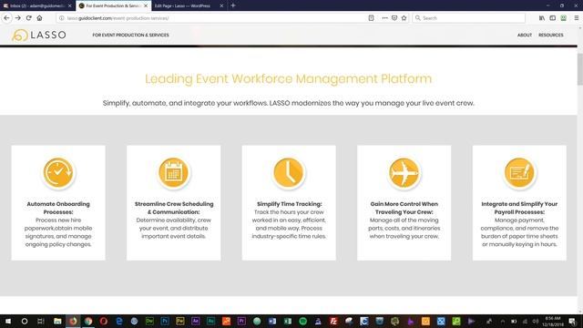Open volume control in system tray
Viewport: 583px width, 328px height.
tap(536, 322)
